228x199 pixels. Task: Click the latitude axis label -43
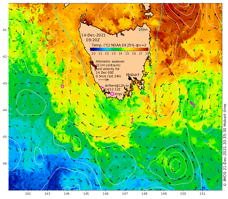(x=5, y=83)
